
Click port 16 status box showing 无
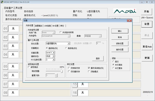(x=83, y=92)
